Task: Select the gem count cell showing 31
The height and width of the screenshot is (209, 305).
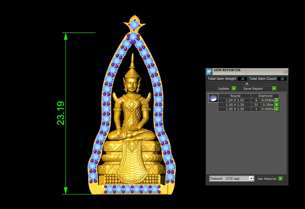Action: click(256, 105)
